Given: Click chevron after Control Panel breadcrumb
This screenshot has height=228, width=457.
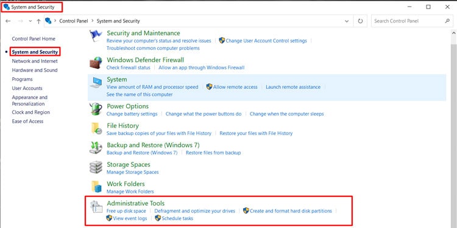Looking at the screenshot, I should (x=93, y=21).
